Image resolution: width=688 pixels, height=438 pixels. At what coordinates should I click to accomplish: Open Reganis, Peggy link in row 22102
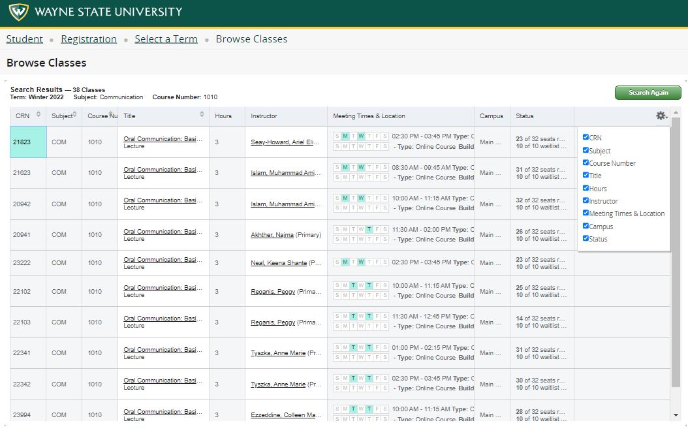click(x=273, y=291)
